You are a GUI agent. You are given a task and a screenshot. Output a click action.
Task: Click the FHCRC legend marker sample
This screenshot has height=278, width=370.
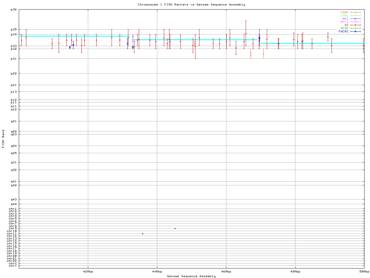tap(355, 31)
